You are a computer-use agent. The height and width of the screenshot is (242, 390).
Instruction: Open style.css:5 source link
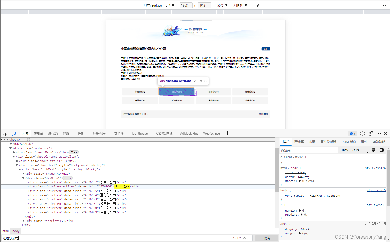tap(376, 190)
